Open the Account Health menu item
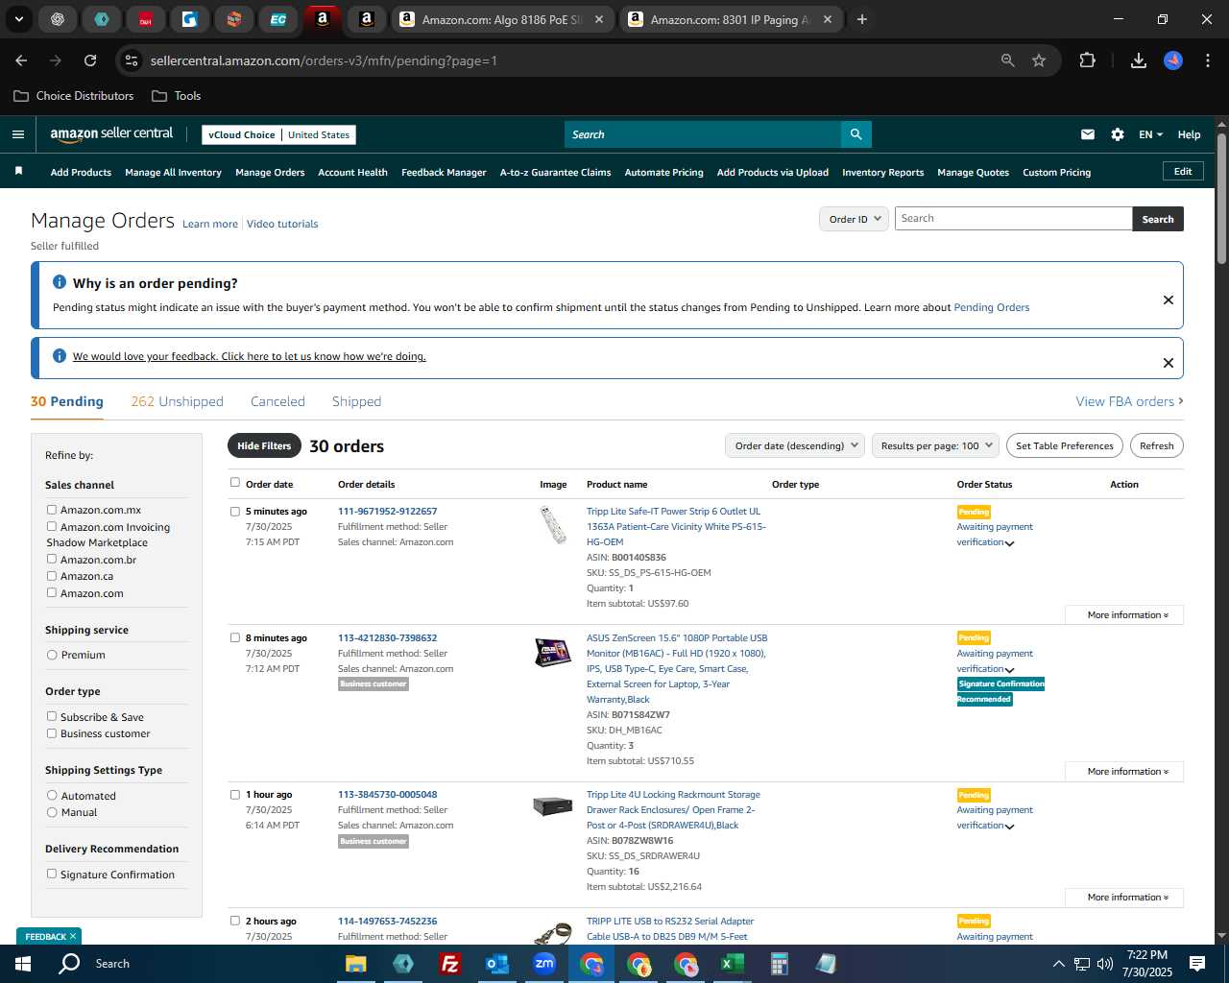 point(352,173)
